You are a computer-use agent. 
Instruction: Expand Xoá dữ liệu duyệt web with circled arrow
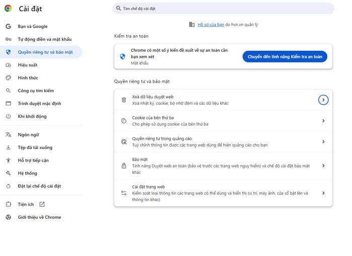click(x=323, y=100)
